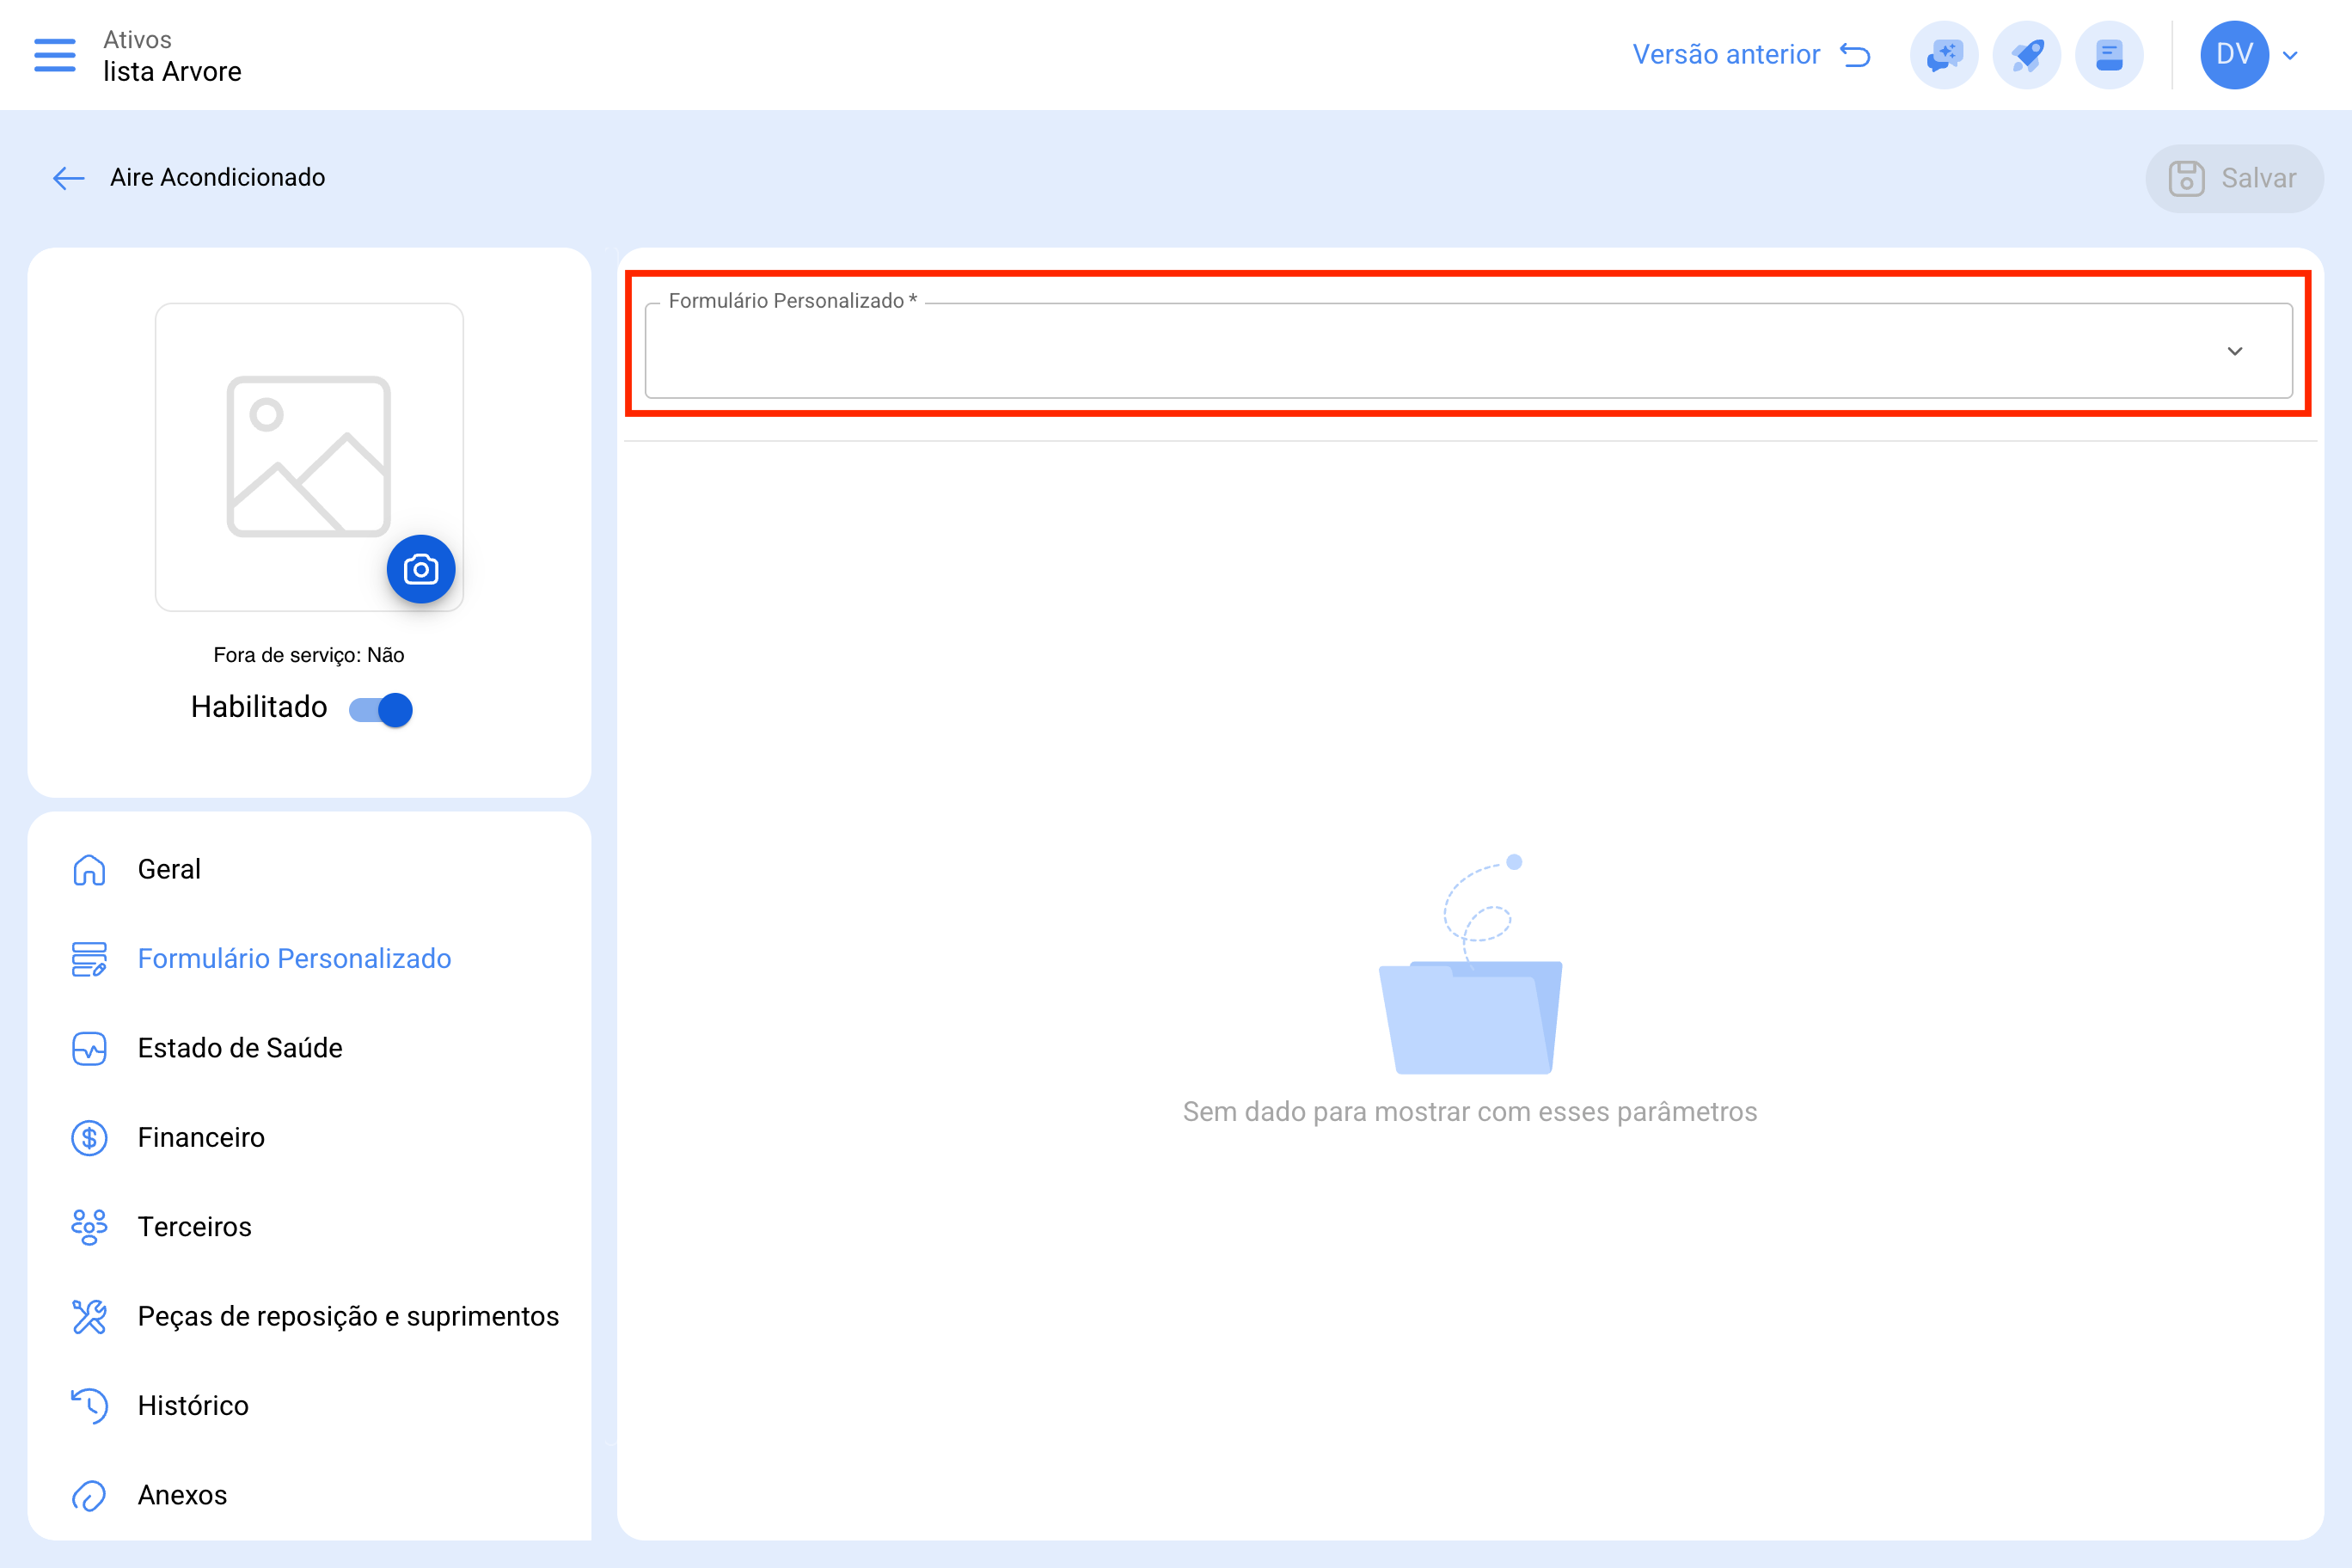Click the rocket icon in header
The height and width of the screenshot is (1568, 2352).
(2027, 55)
